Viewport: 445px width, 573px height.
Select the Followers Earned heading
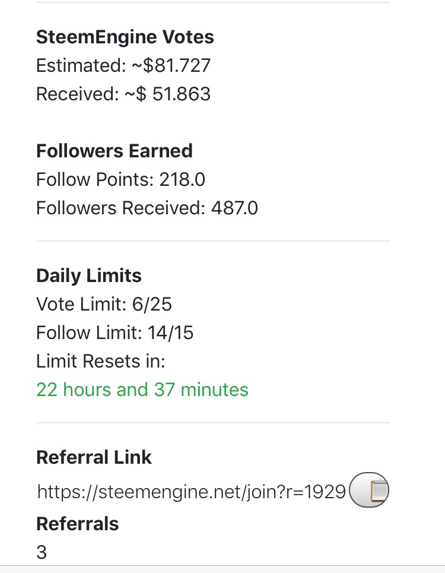click(115, 151)
